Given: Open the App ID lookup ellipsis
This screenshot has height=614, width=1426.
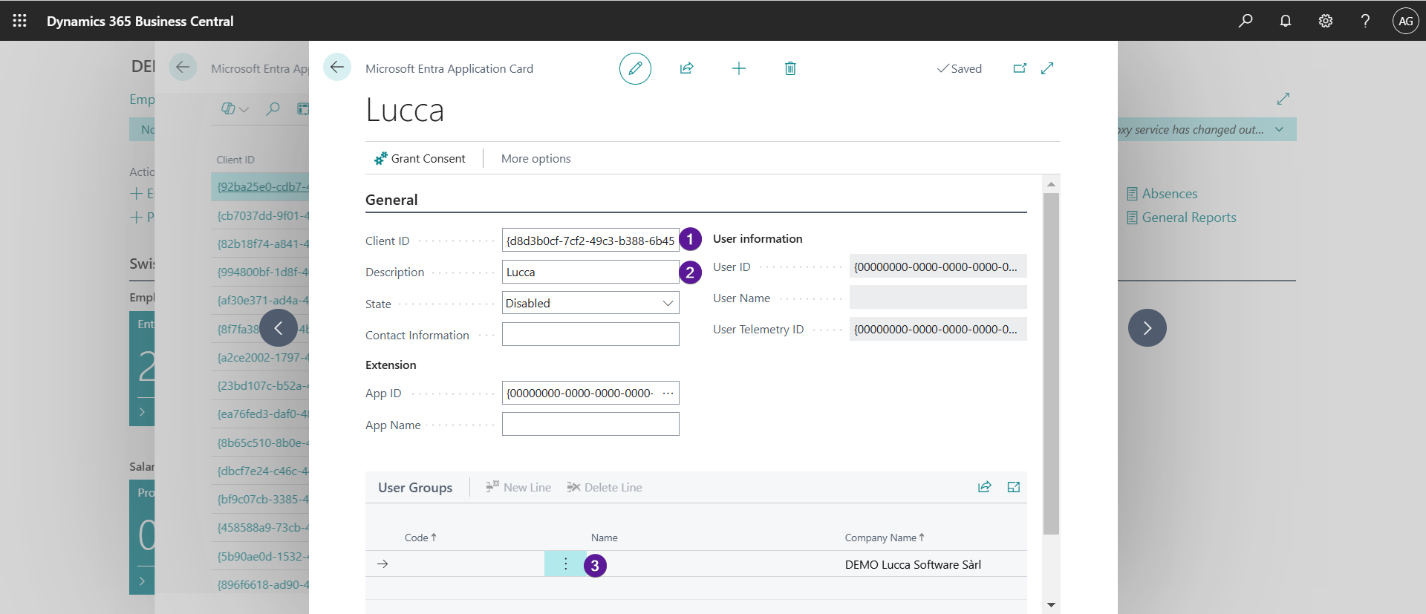Looking at the screenshot, I should 668,393.
